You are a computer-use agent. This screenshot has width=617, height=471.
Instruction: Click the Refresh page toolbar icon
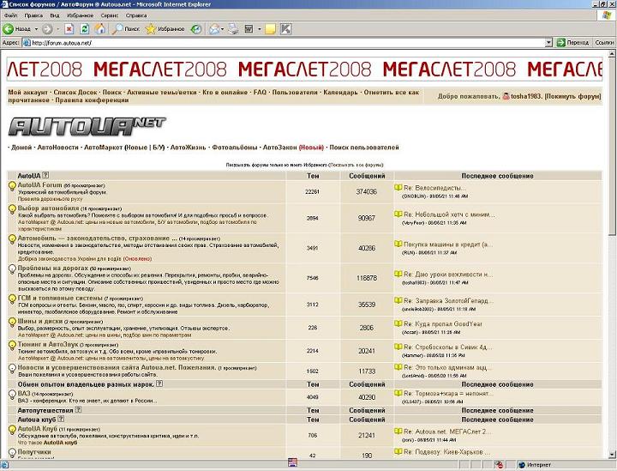coord(85,28)
